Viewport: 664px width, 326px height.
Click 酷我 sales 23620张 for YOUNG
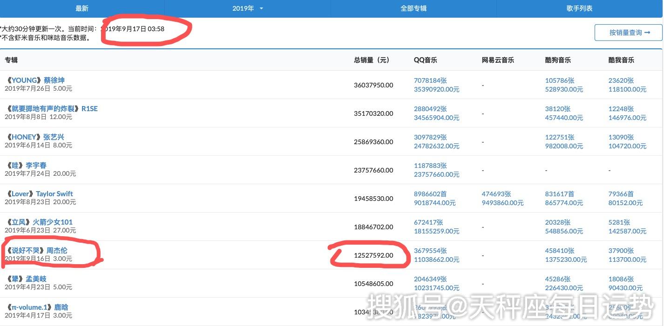pos(621,80)
